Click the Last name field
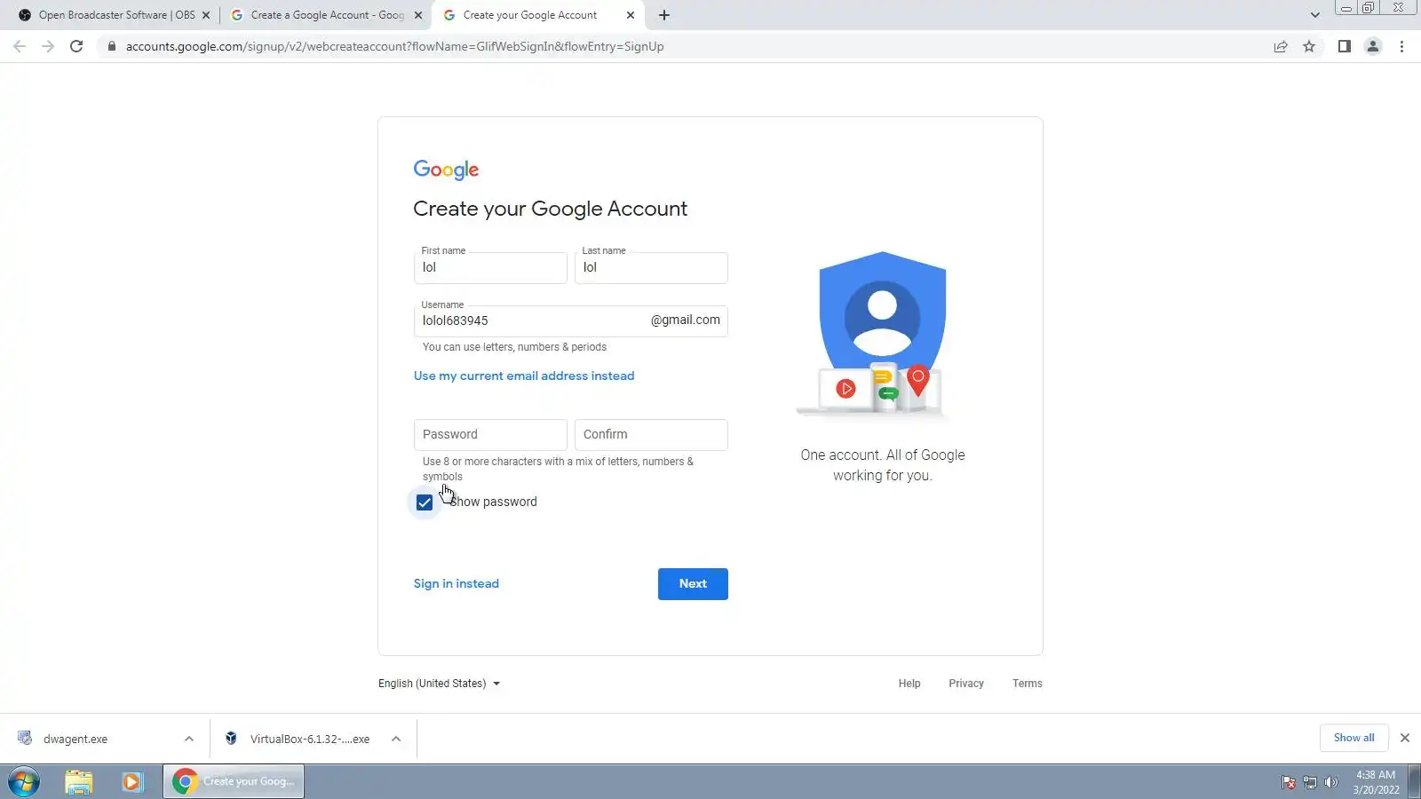Screen dimensions: 1421x799 651,268
